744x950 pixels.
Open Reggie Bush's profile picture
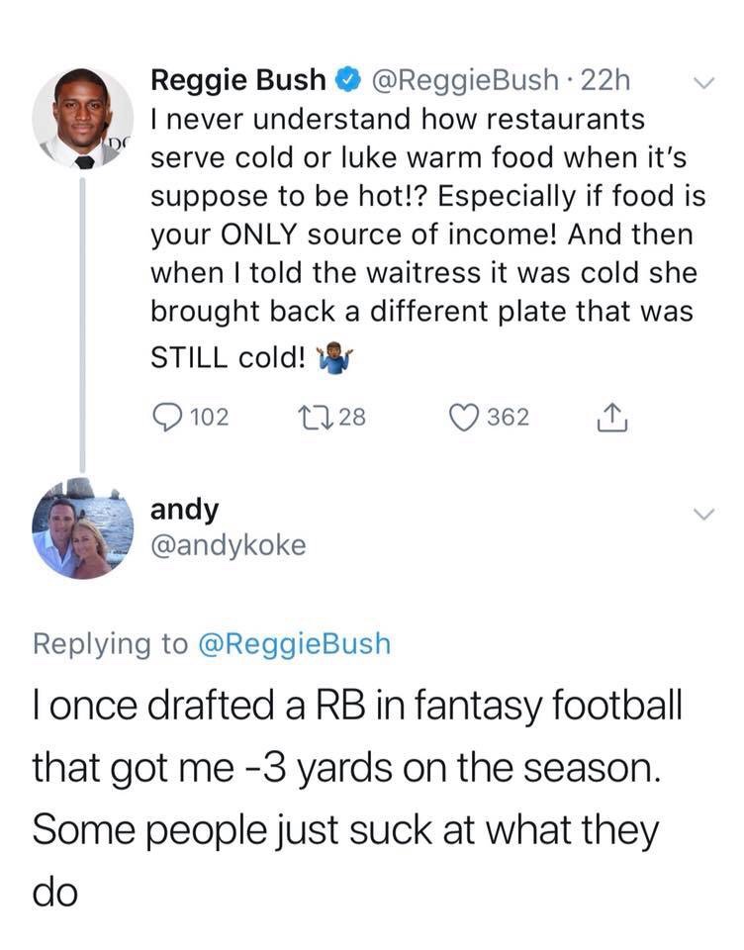pos(82,117)
